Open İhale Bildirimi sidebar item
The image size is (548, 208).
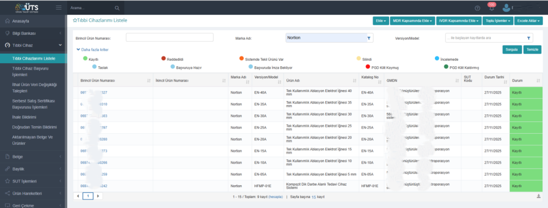click(24, 117)
